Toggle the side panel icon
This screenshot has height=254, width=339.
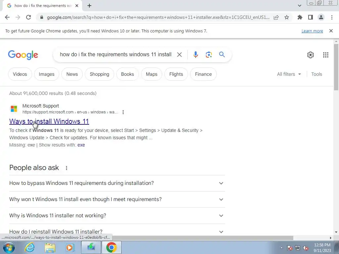click(x=311, y=17)
